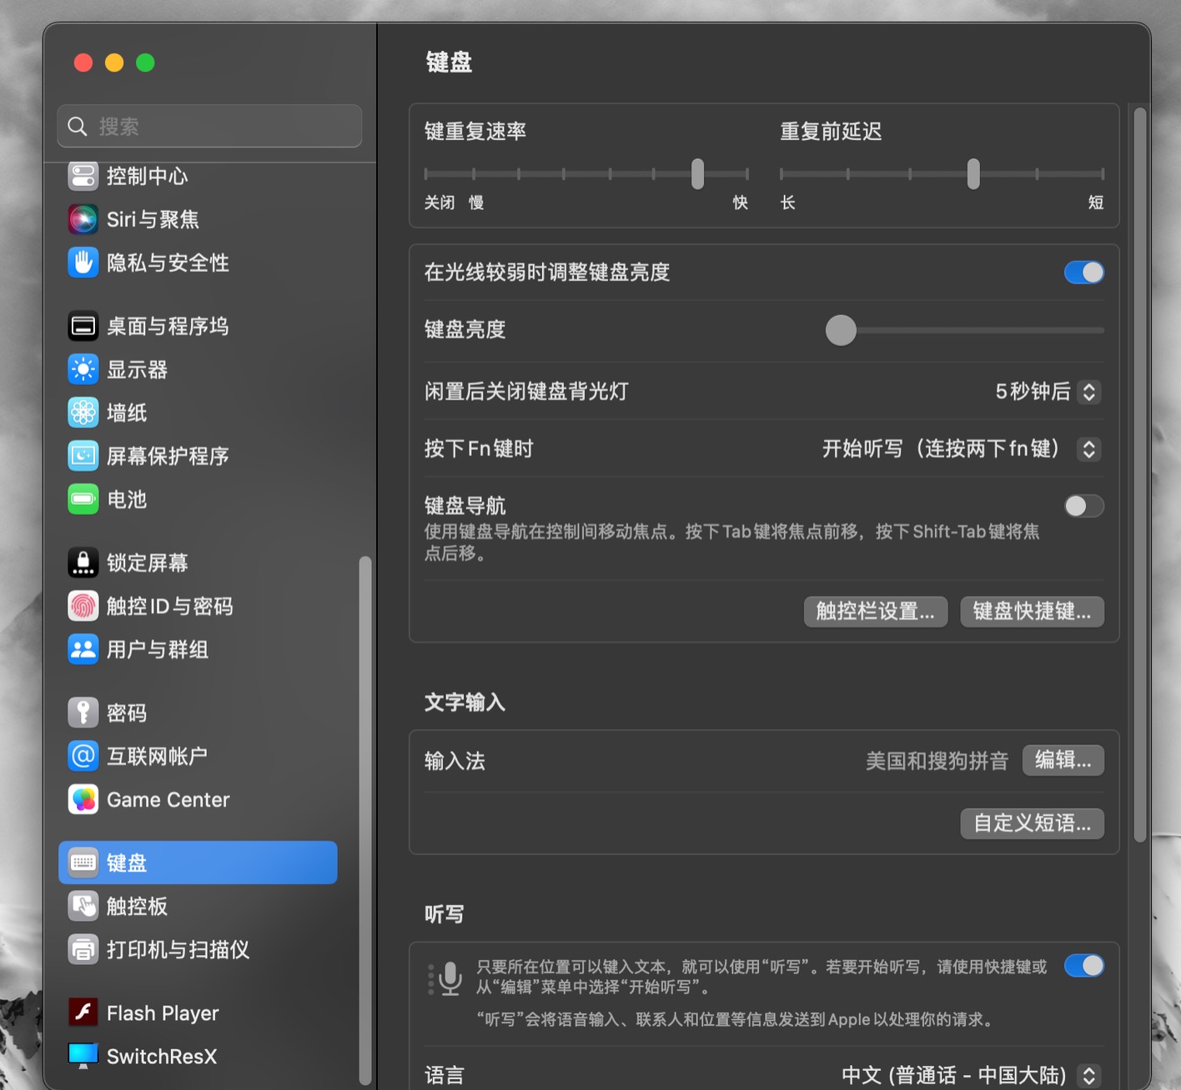
Task: Click the 触控ID与密码 fingerprint icon
Action: [83, 606]
